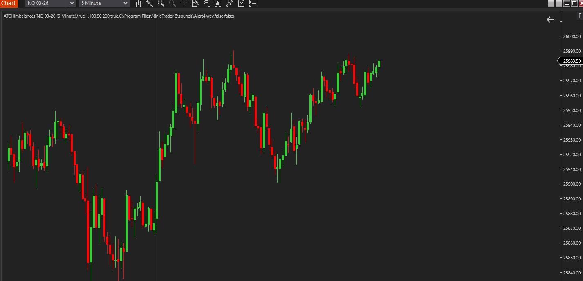This screenshot has height=281, width=583.
Task: Select the crosshair cursor tool
Action: click(184, 3)
